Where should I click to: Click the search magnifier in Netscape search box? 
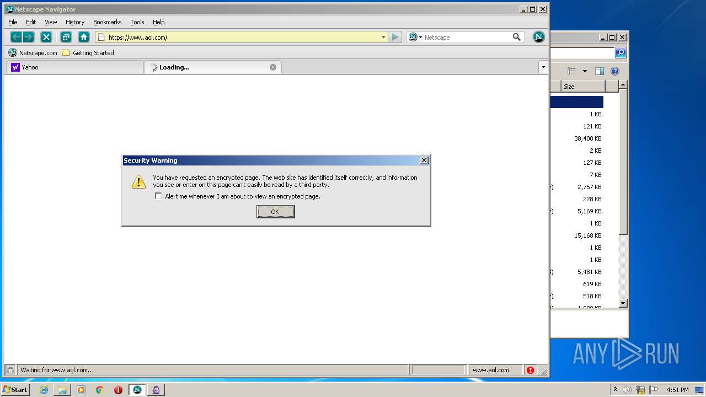pos(517,37)
